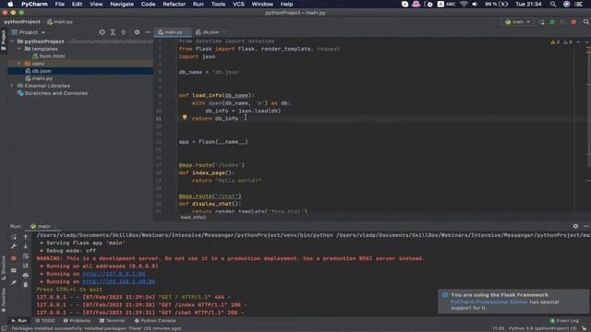Image resolution: width=591 pixels, height=332 pixels.
Task: Select form.html in project tree
Action: [x=48, y=56]
